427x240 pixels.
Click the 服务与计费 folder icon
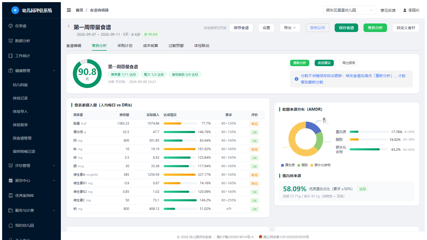11,210
